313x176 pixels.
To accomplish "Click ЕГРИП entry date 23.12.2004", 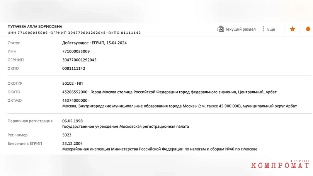I will click(73, 144).
